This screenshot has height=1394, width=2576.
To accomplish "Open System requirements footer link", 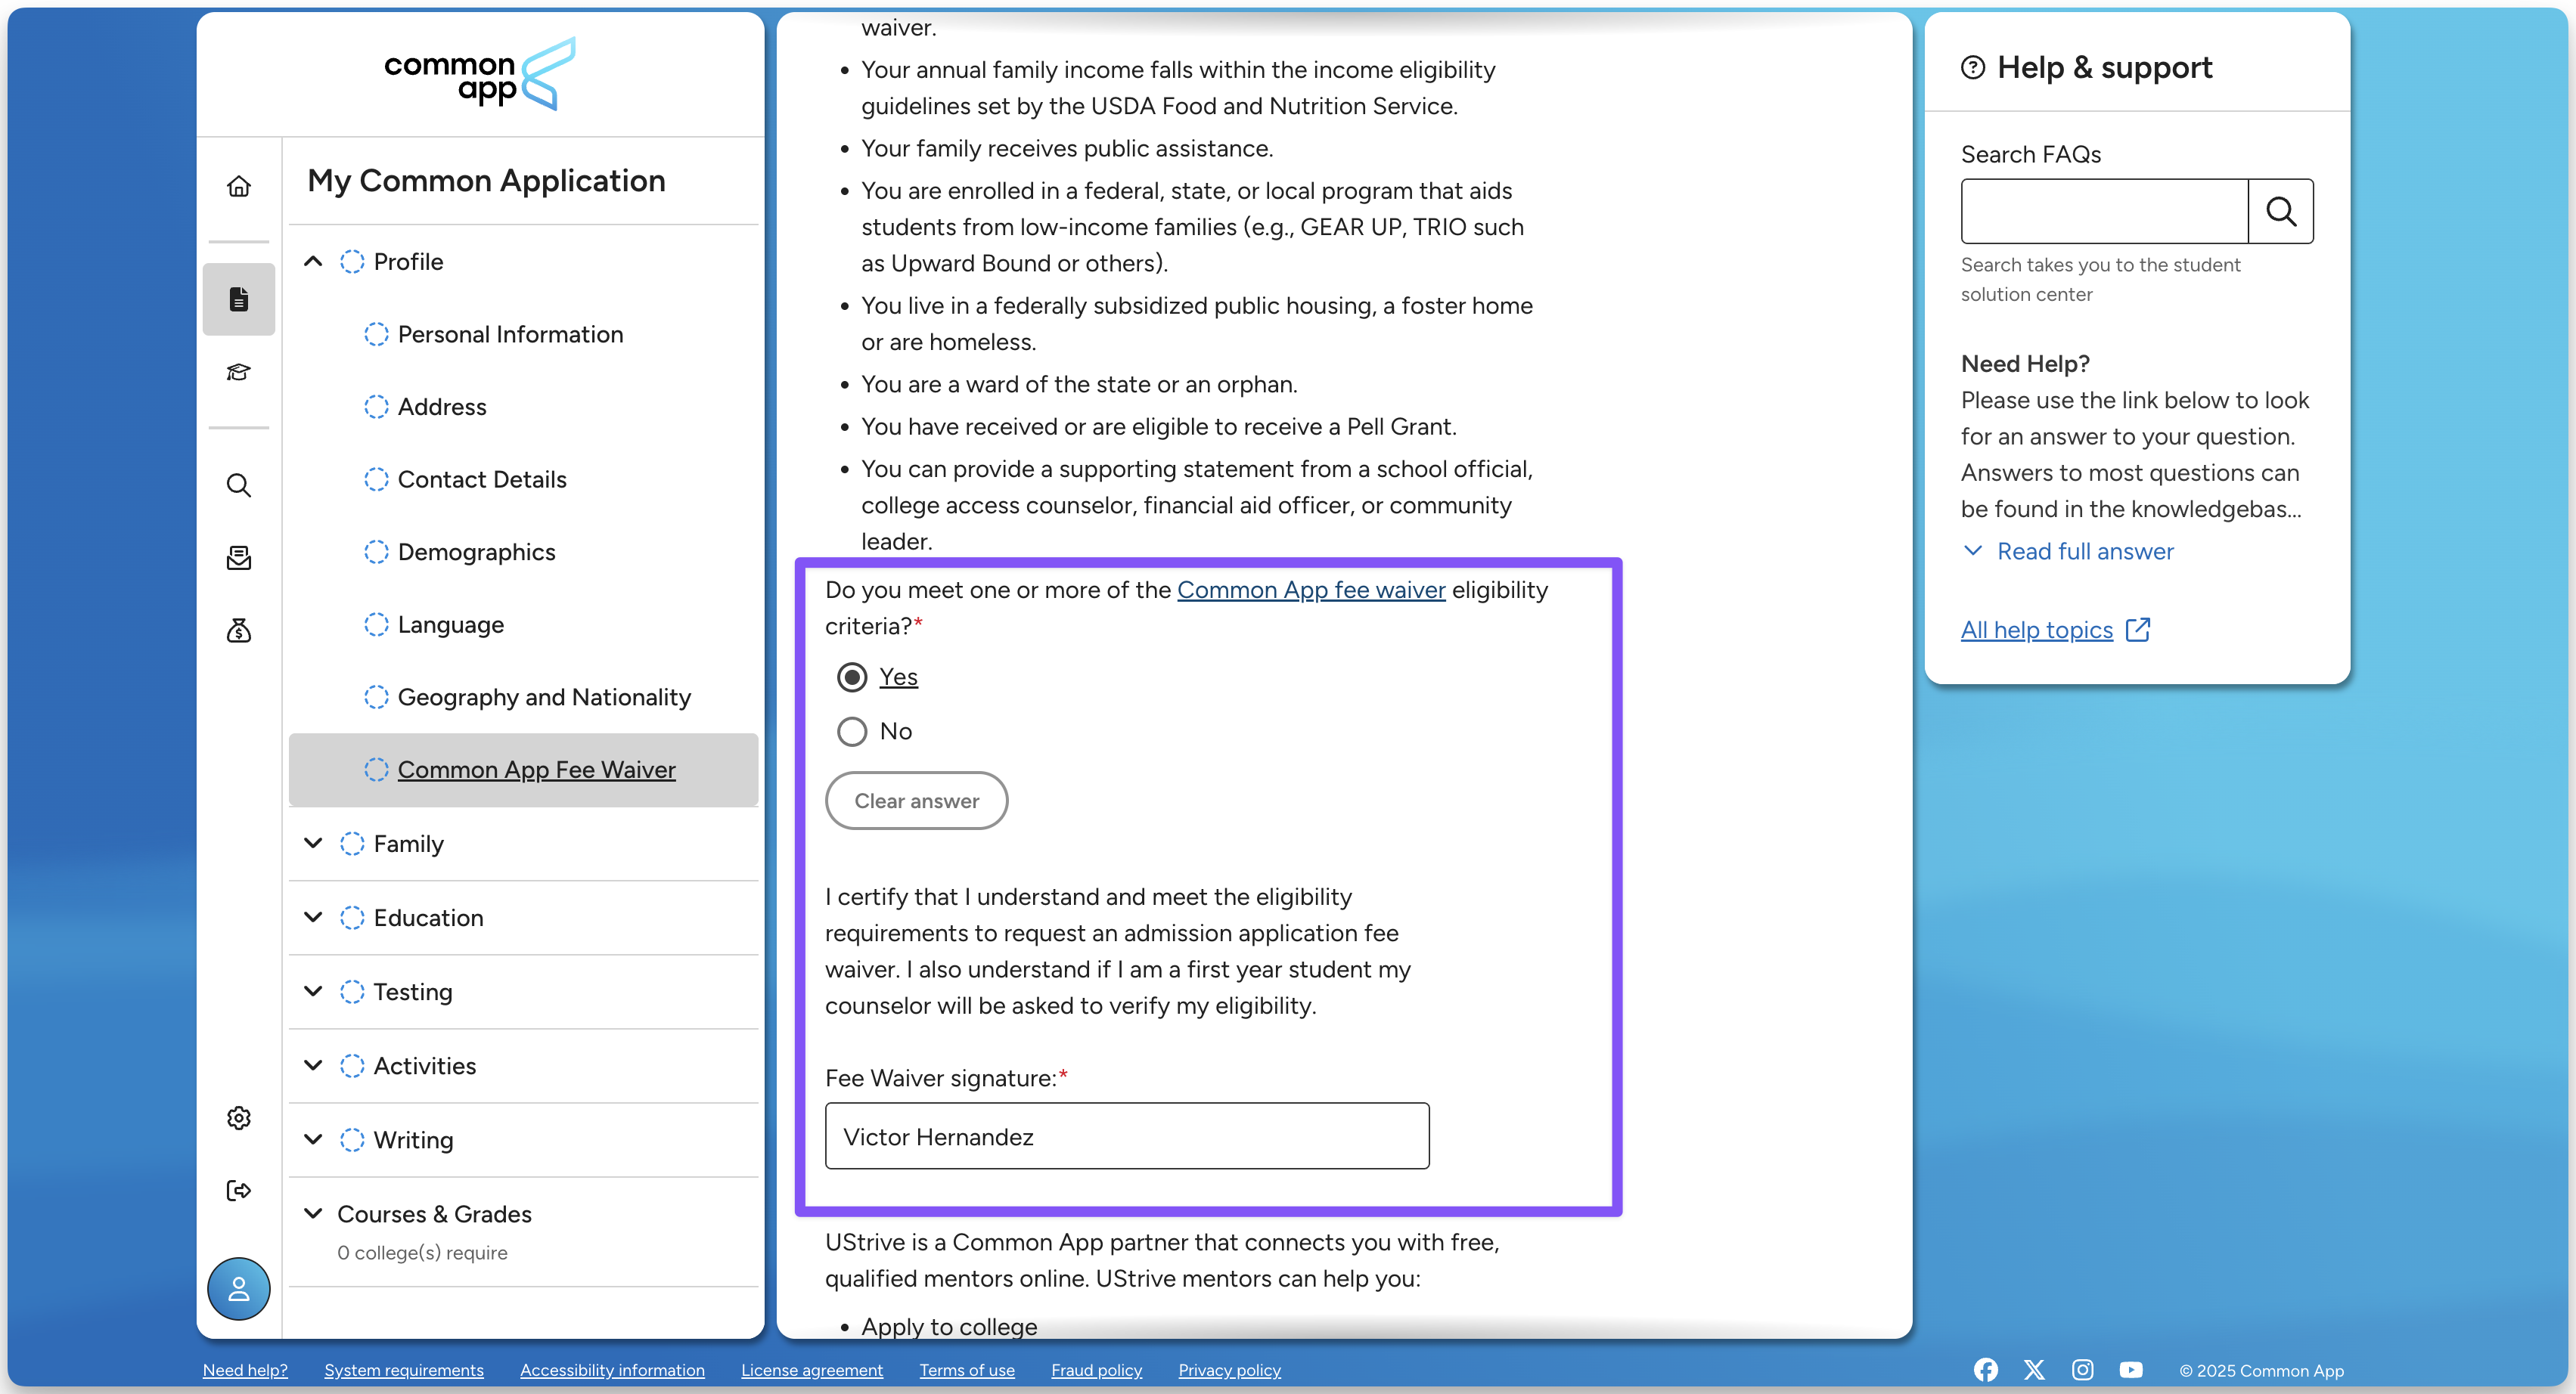I will (404, 1370).
